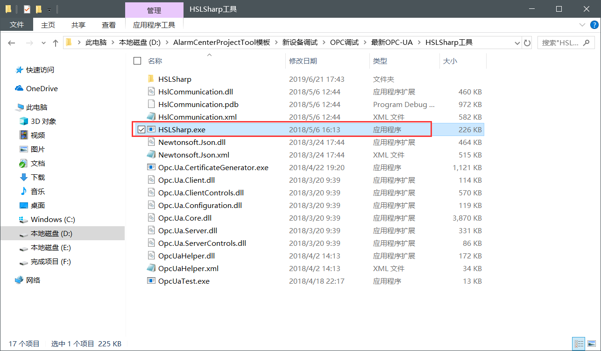Click the Opc.Ua.CertificateGenerator.exe application icon
Image resolution: width=601 pixels, height=351 pixels.
tap(151, 167)
